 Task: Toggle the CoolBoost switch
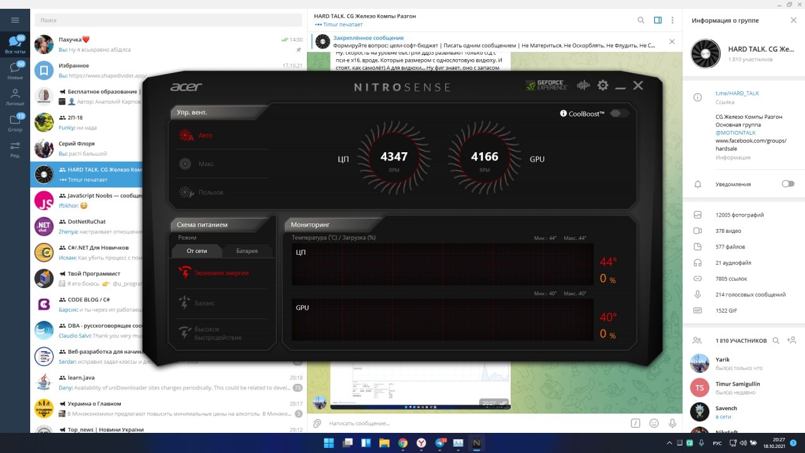point(619,113)
